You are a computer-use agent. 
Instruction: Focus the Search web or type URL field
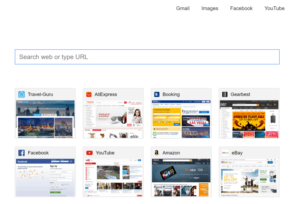tap(147, 57)
